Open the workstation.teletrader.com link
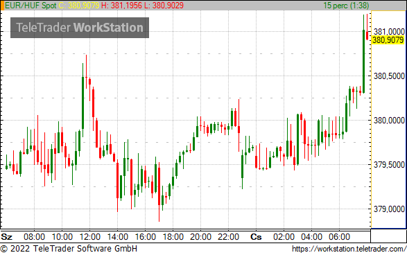The width and height of the screenshot is (407, 255). coord(349,249)
